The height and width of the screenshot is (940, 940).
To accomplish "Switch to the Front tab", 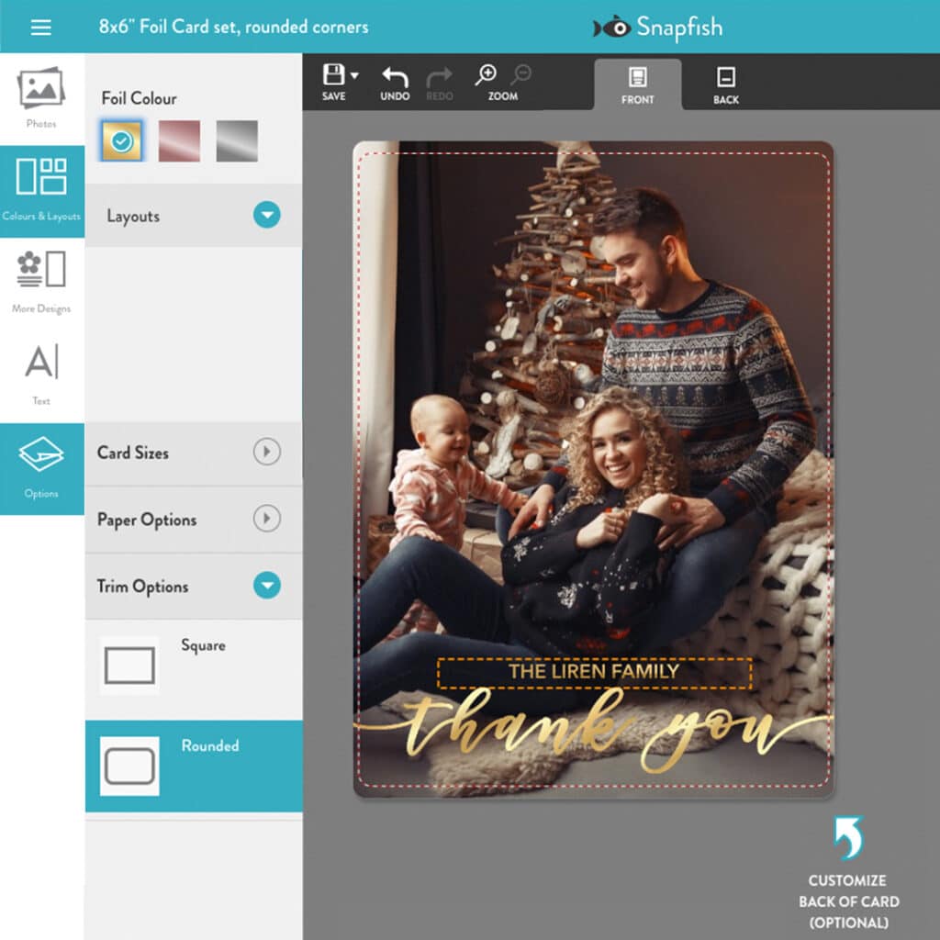I will click(x=638, y=84).
